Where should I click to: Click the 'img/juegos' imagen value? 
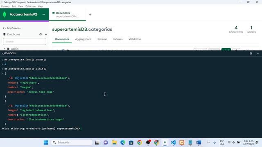coord(29,82)
